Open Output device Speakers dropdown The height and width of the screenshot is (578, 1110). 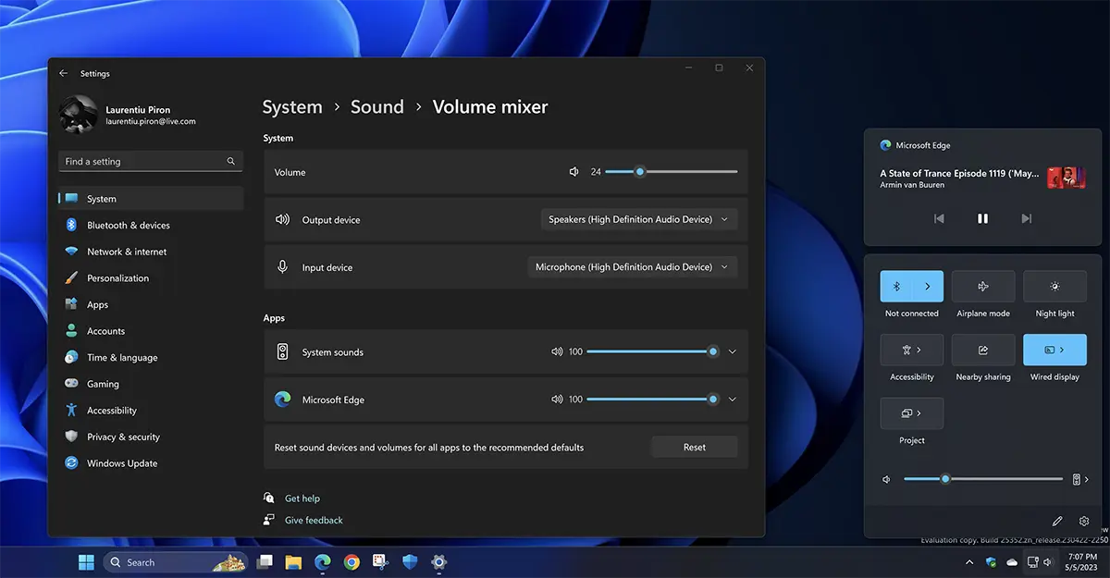tap(639, 219)
